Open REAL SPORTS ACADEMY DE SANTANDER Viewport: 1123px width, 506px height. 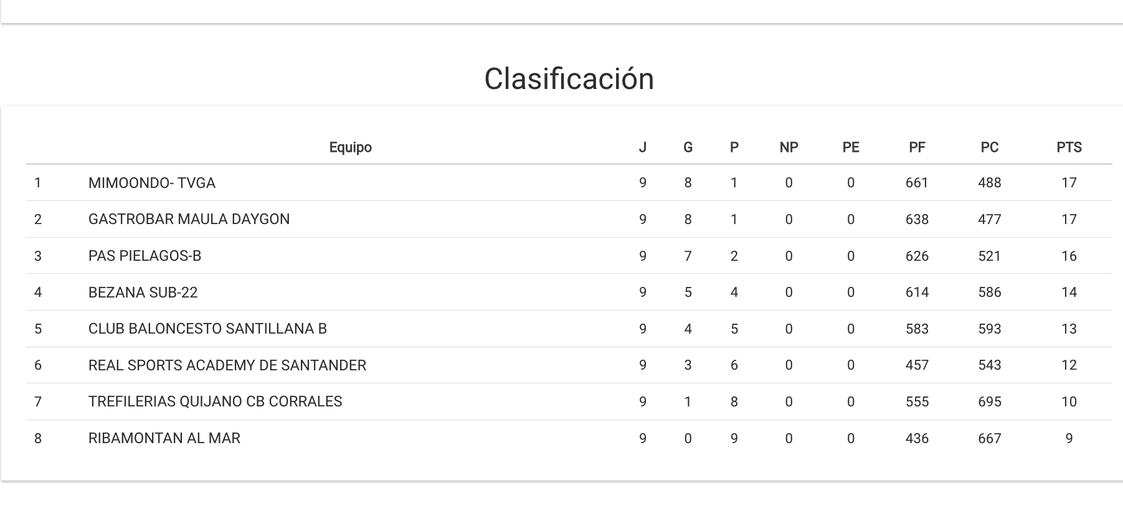[227, 365]
